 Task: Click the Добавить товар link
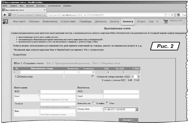coord(25,76)
